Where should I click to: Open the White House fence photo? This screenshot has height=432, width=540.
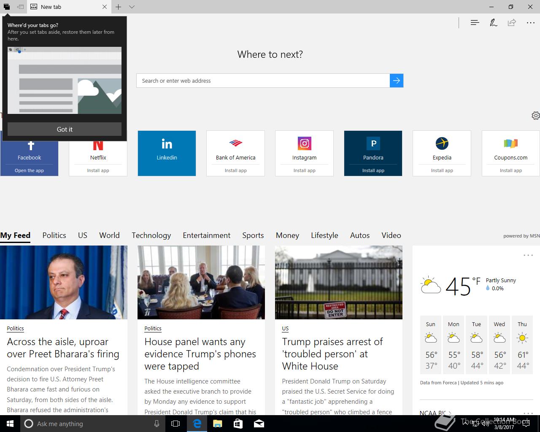pos(339,282)
